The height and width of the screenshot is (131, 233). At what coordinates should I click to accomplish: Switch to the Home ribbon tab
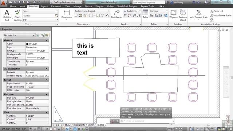[13, 6]
